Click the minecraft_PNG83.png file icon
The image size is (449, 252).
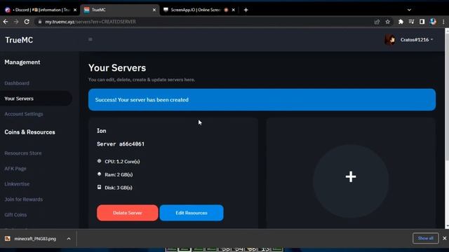click(x=8, y=239)
